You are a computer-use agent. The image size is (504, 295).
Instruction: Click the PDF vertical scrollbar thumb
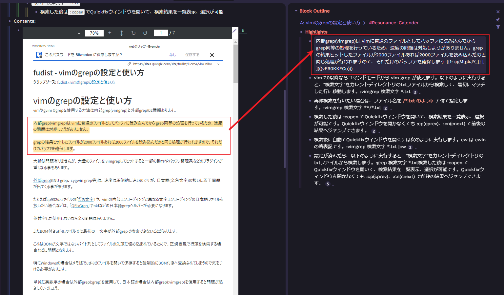(x=235, y=64)
